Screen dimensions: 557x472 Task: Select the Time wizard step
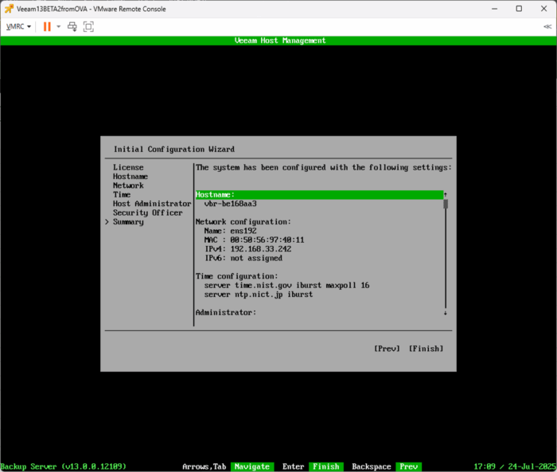point(122,195)
